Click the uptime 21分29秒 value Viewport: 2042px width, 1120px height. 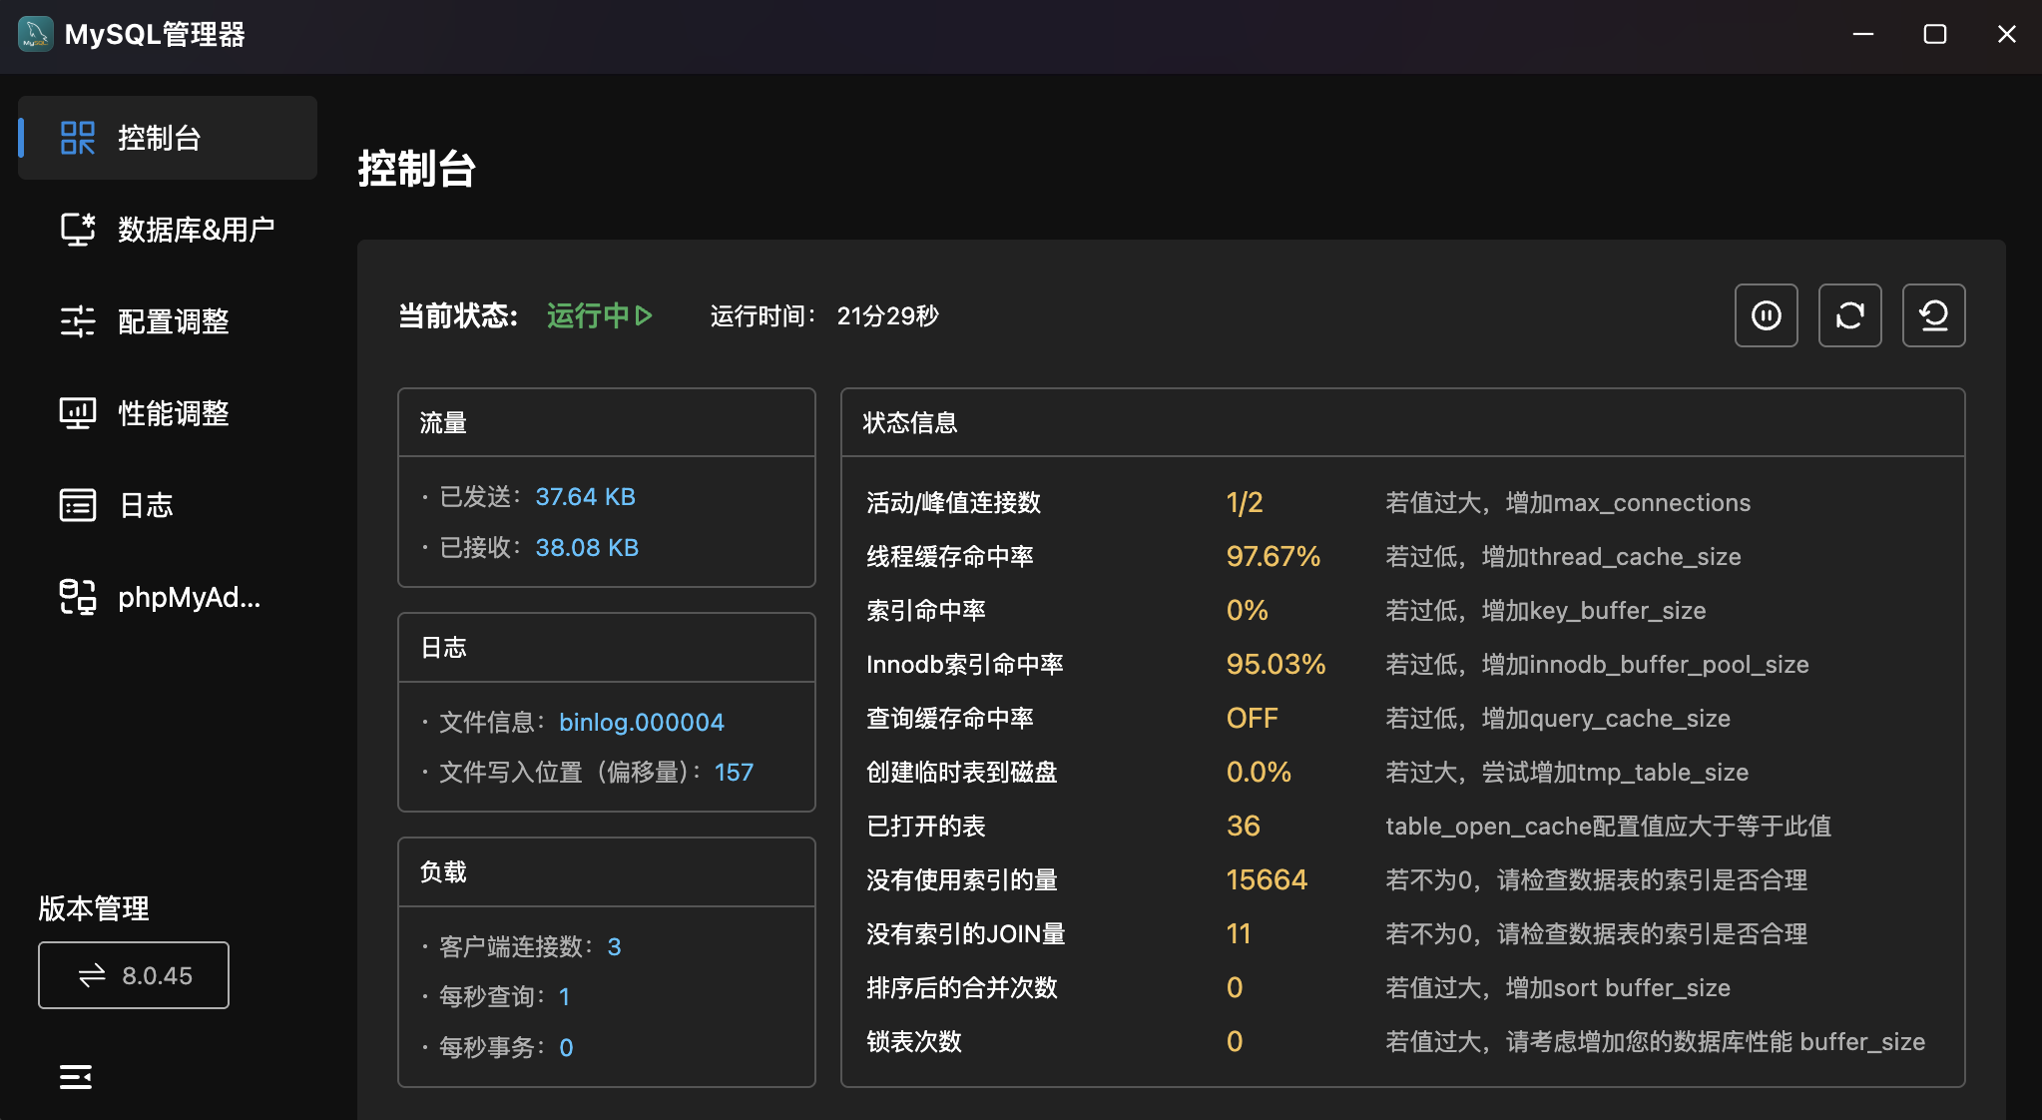pyautogui.click(x=887, y=315)
